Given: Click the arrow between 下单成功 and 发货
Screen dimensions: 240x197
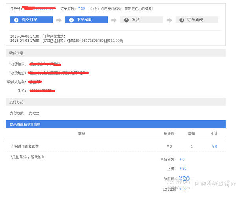Looking at the screenshot, I should click(x=114, y=20).
